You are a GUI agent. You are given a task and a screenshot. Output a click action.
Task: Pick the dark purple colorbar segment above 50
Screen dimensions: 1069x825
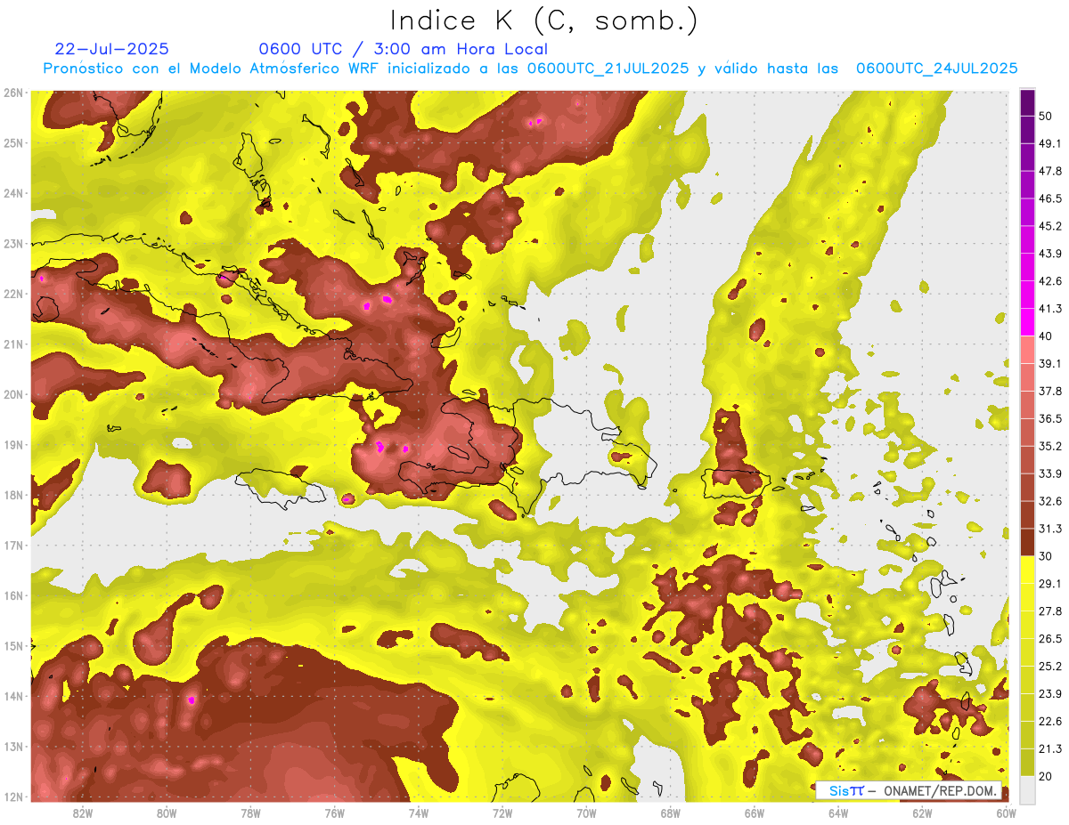1027,102
